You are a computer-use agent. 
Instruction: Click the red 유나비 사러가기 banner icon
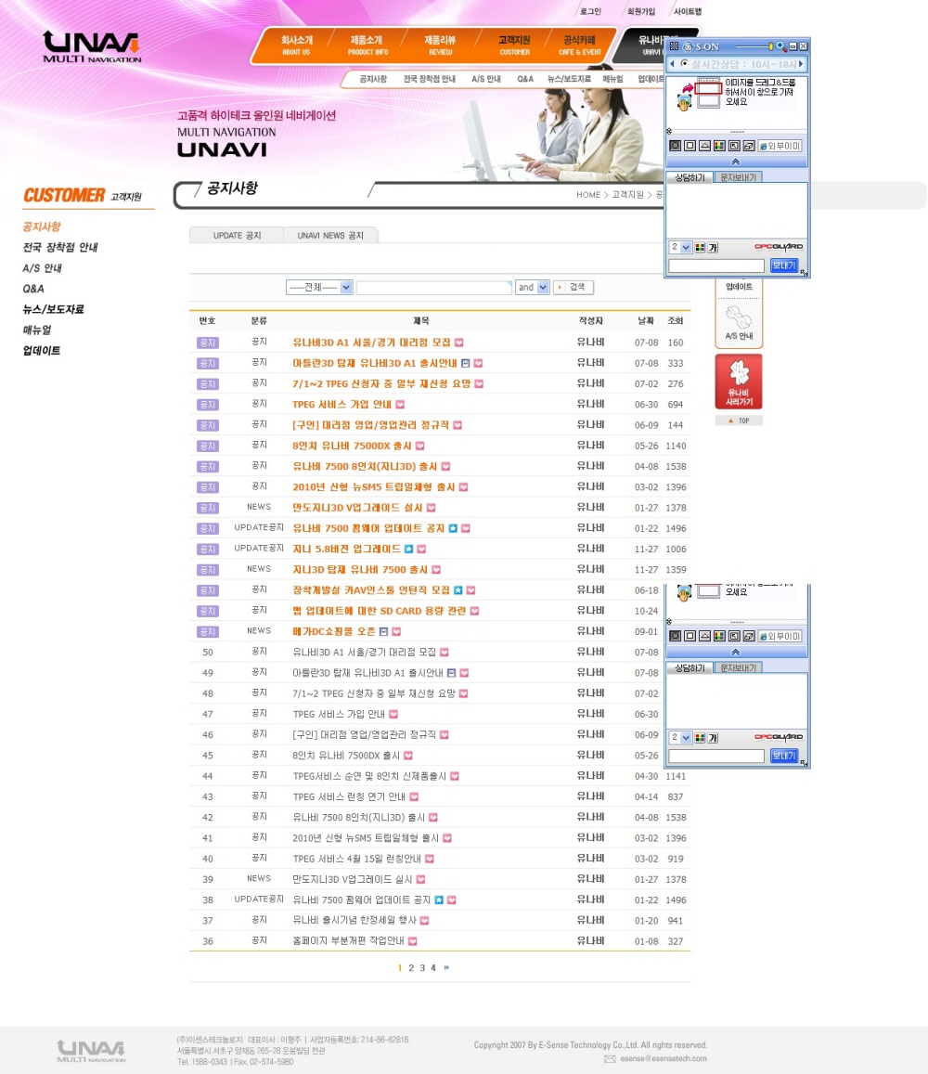coord(739,381)
